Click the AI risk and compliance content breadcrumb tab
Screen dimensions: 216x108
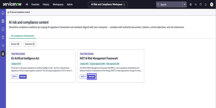[x=19, y=12]
